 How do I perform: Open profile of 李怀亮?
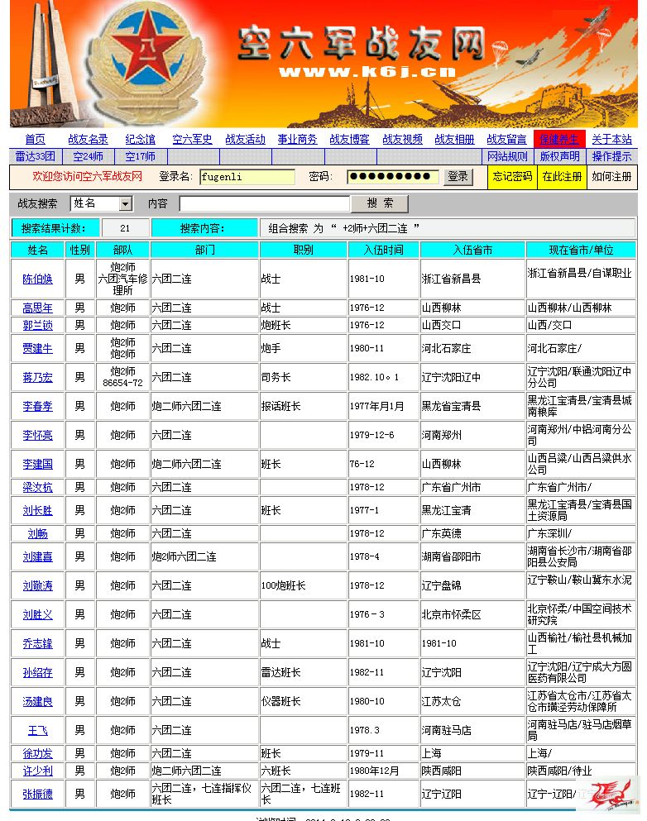(x=38, y=435)
